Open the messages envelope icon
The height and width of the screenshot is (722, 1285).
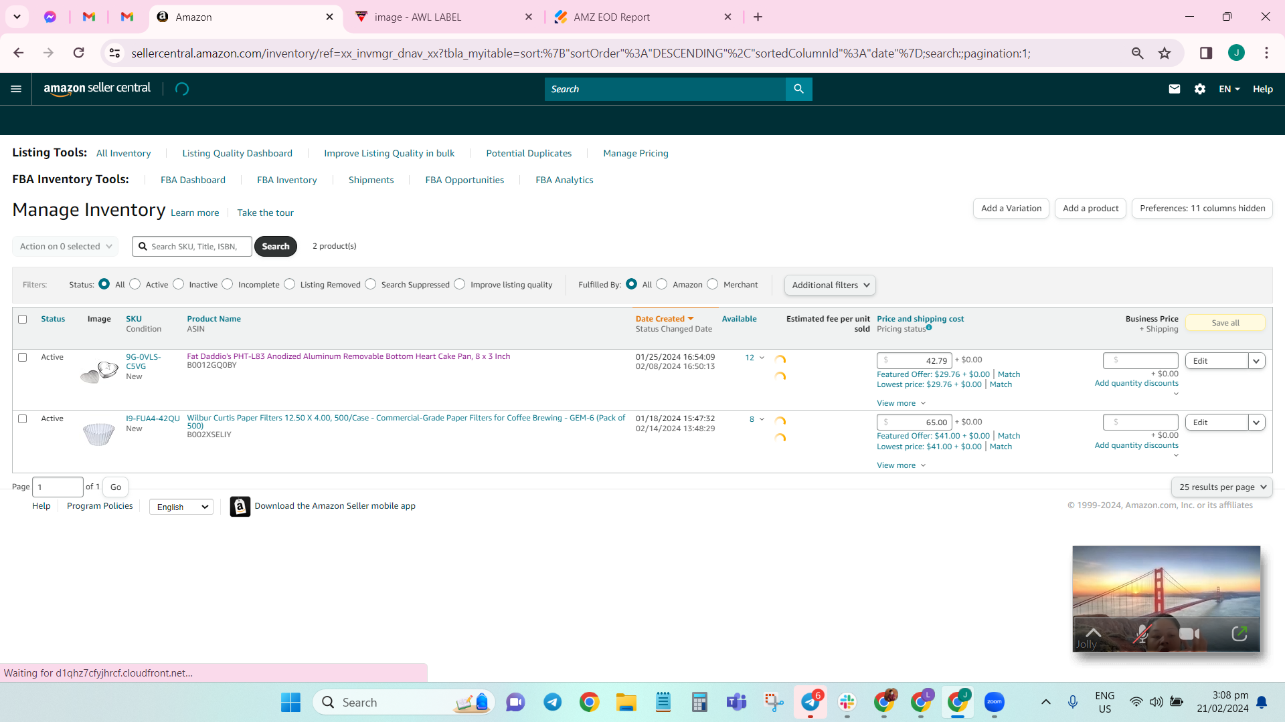[1175, 89]
